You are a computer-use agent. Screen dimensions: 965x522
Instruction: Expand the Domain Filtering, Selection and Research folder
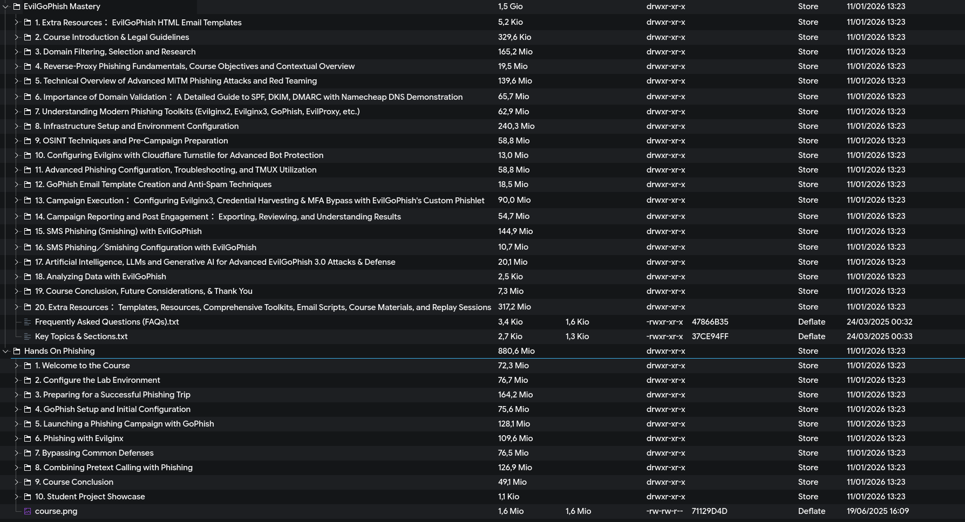click(16, 52)
